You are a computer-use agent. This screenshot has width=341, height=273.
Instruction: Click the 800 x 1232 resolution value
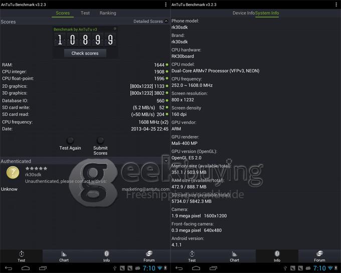[183, 100]
